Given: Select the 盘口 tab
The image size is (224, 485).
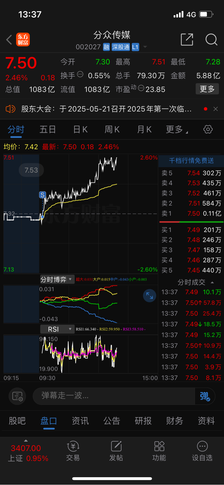Looking at the screenshot, I should point(49,421).
